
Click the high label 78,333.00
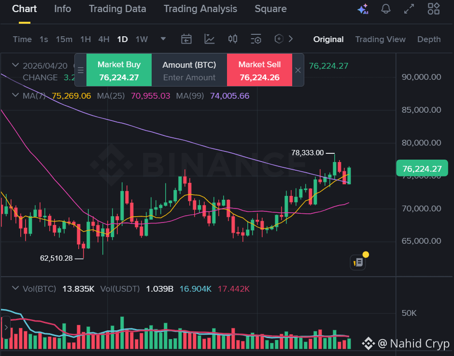pos(307,152)
